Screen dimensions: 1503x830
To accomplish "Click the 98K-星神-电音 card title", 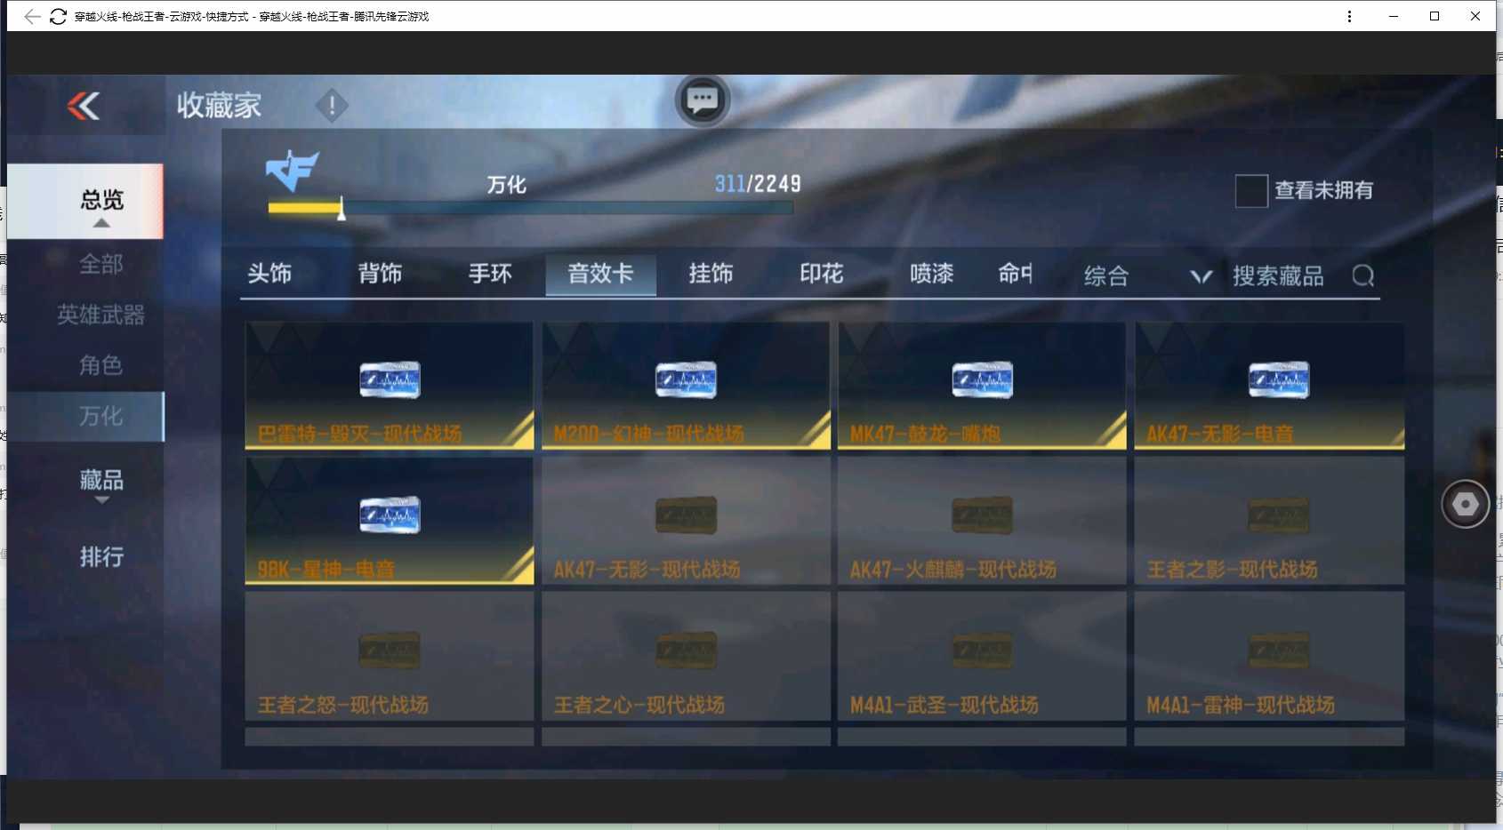I will [x=326, y=569].
